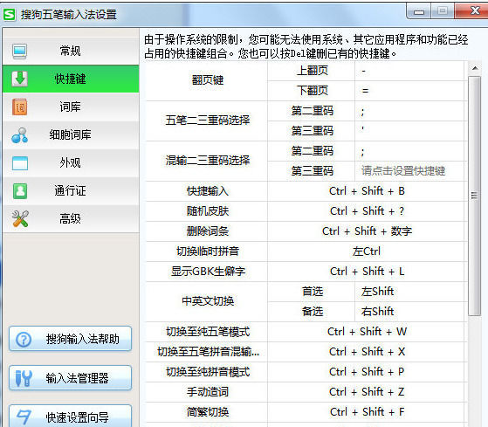Click the 五笔二三重码选择 label
Image resolution: width=488 pixels, height=427 pixels.
pos(208,121)
